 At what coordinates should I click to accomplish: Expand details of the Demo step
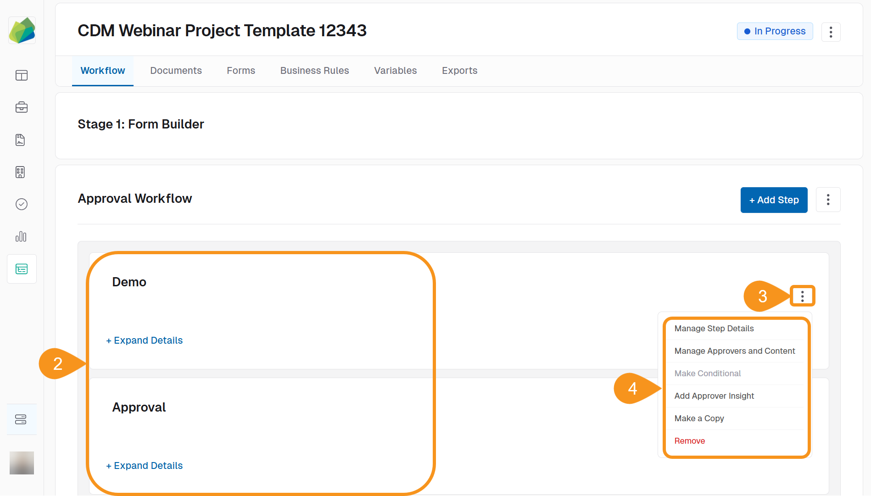(x=145, y=340)
